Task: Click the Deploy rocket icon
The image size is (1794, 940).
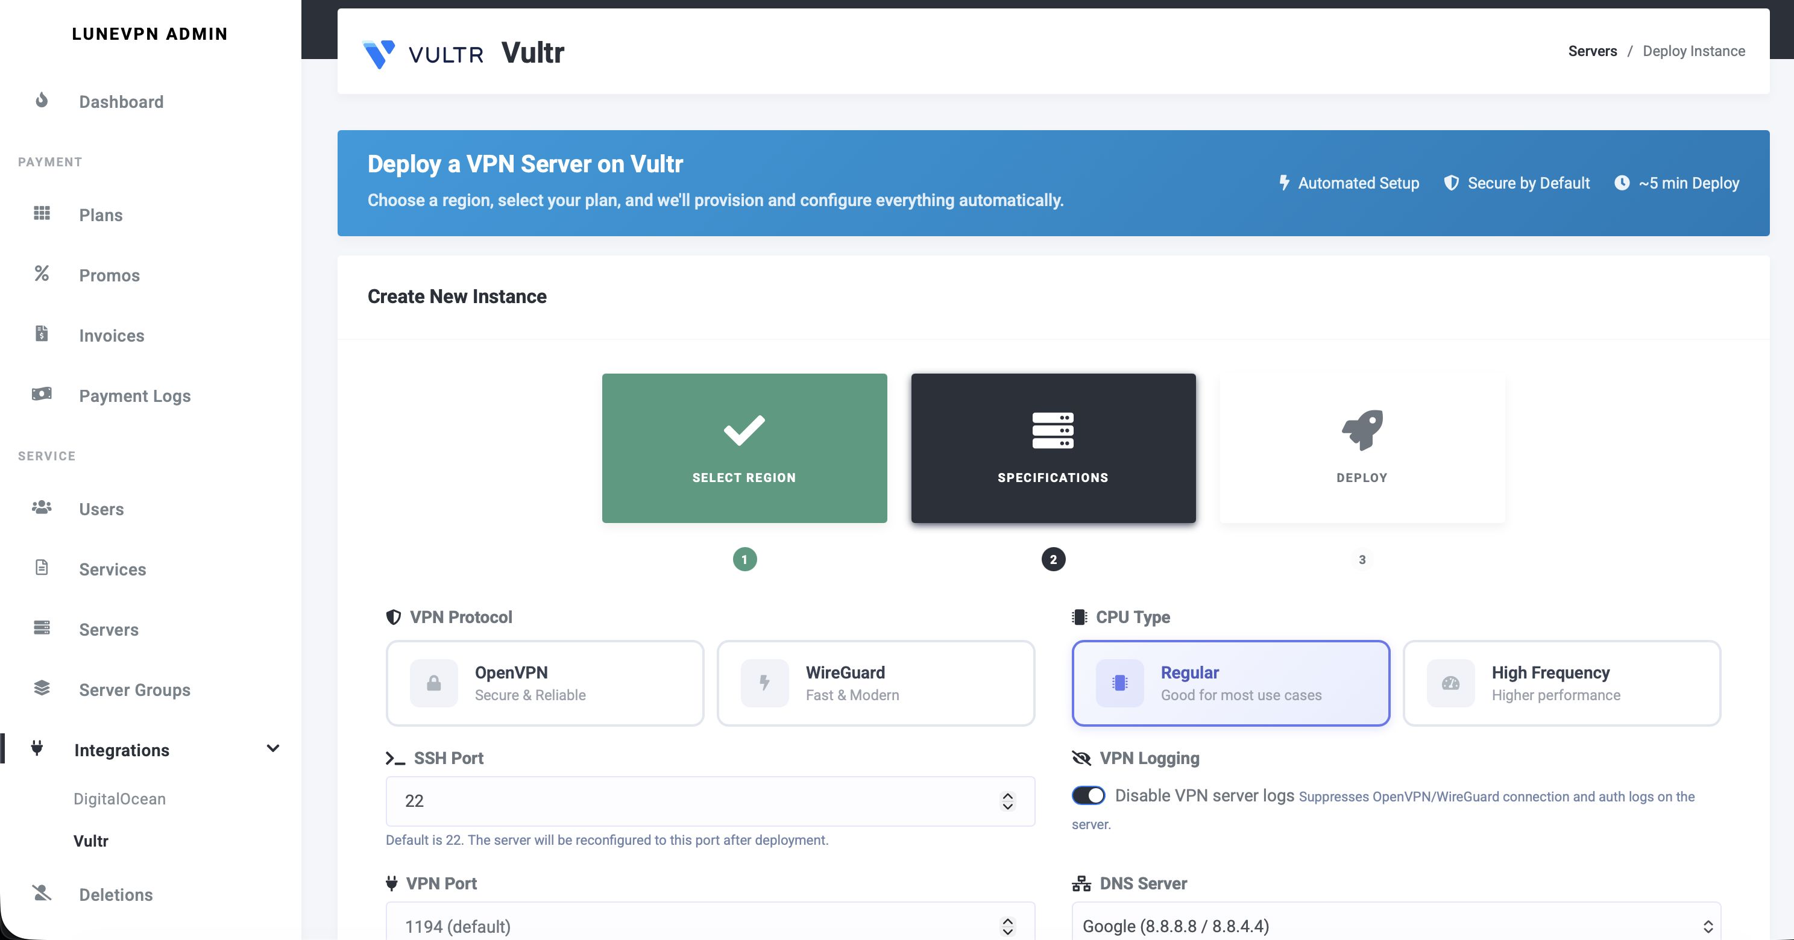Action: click(1362, 430)
